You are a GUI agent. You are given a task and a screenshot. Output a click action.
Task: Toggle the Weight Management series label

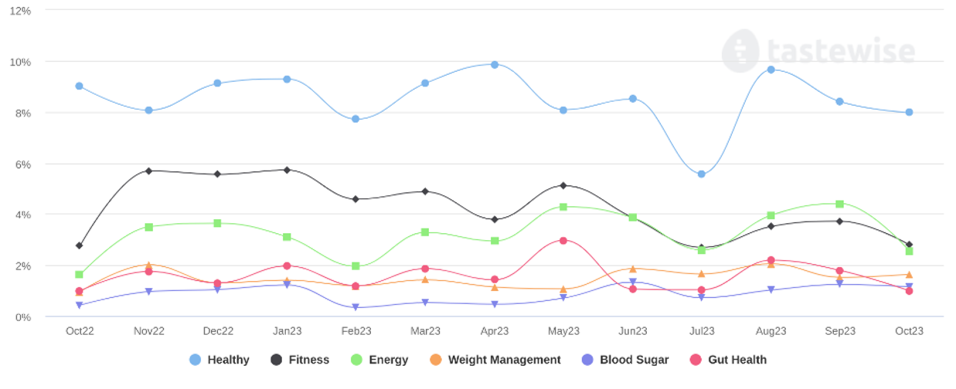(504, 360)
